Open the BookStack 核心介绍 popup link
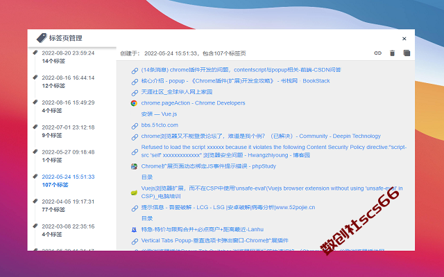 pyautogui.click(x=235, y=81)
